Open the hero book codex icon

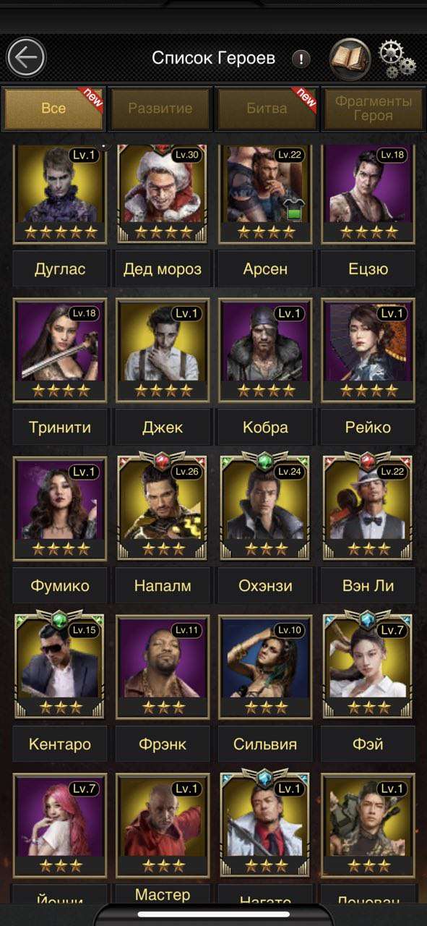coord(350,59)
